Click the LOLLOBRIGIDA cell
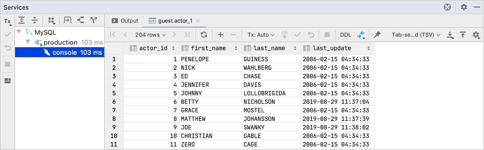 [271, 93]
